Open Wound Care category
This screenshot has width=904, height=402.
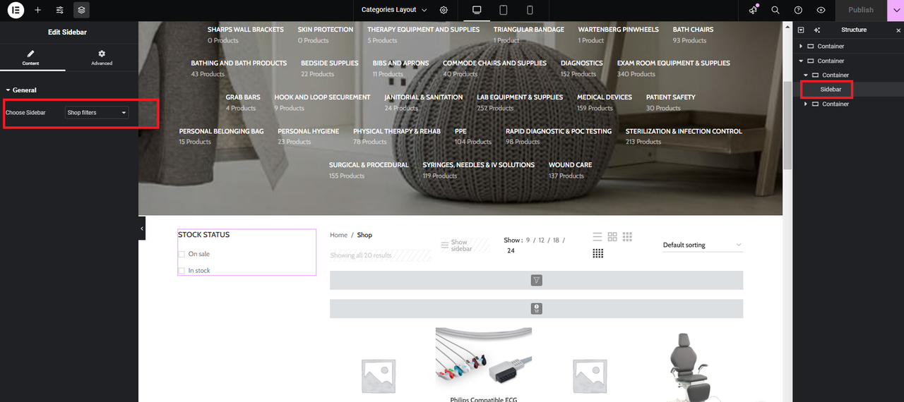tap(570, 165)
